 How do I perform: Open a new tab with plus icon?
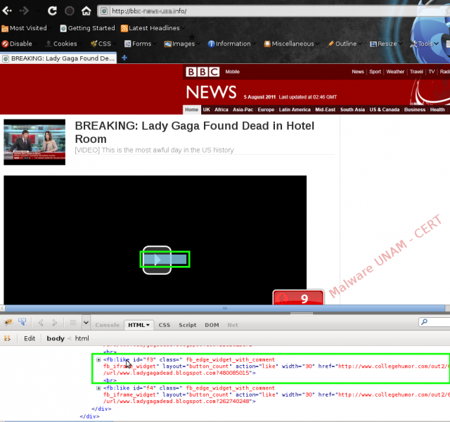coord(124,58)
